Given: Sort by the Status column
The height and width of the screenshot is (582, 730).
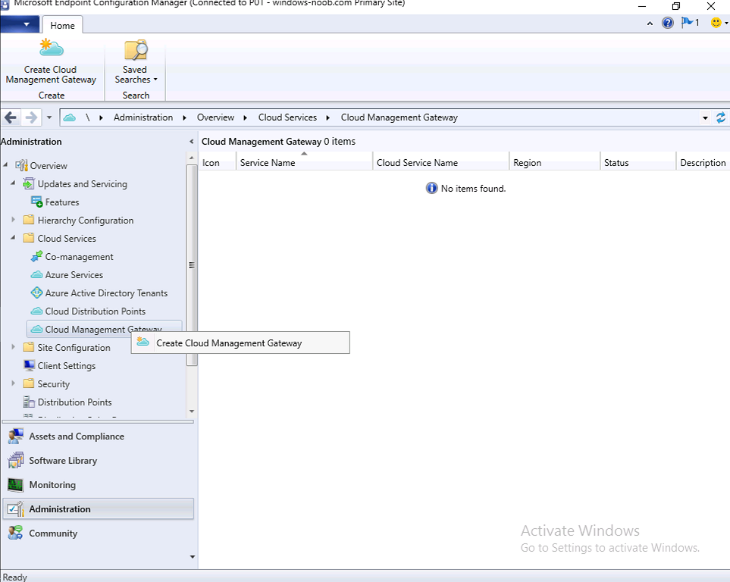Looking at the screenshot, I should 638,162.
